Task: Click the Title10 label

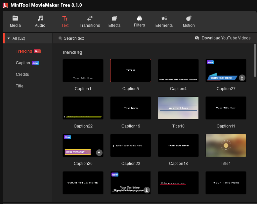Action: (x=178, y=126)
